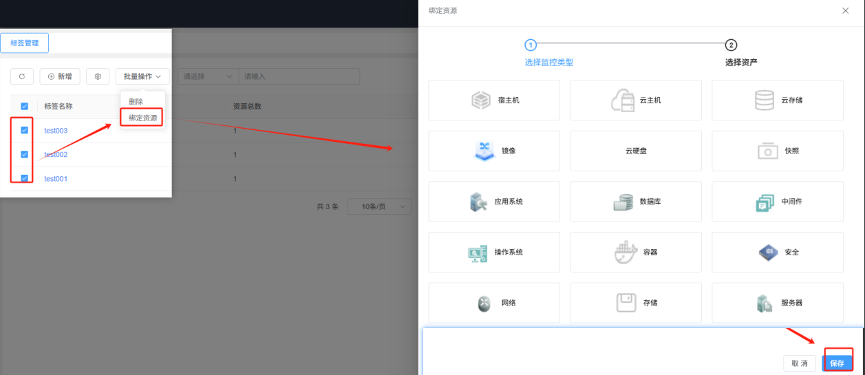Open the test003 tag link
Viewport: 865px width, 375px height.
tap(56, 131)
